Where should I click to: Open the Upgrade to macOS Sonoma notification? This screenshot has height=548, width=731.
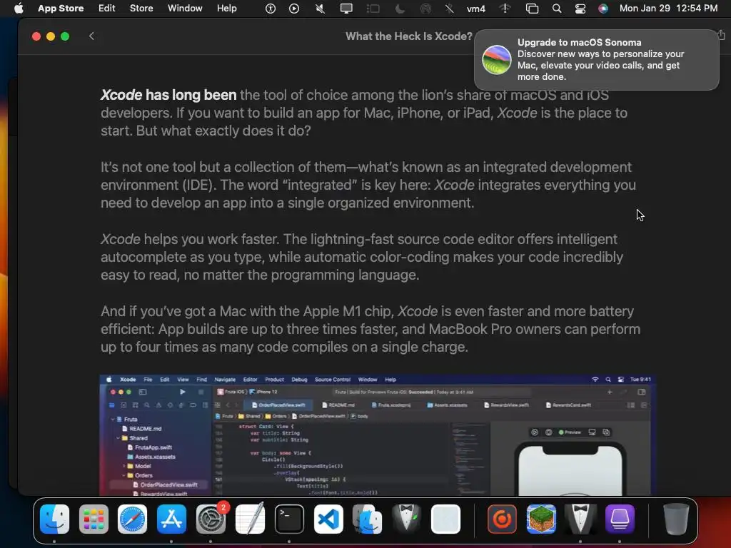[x=596, y=60]
